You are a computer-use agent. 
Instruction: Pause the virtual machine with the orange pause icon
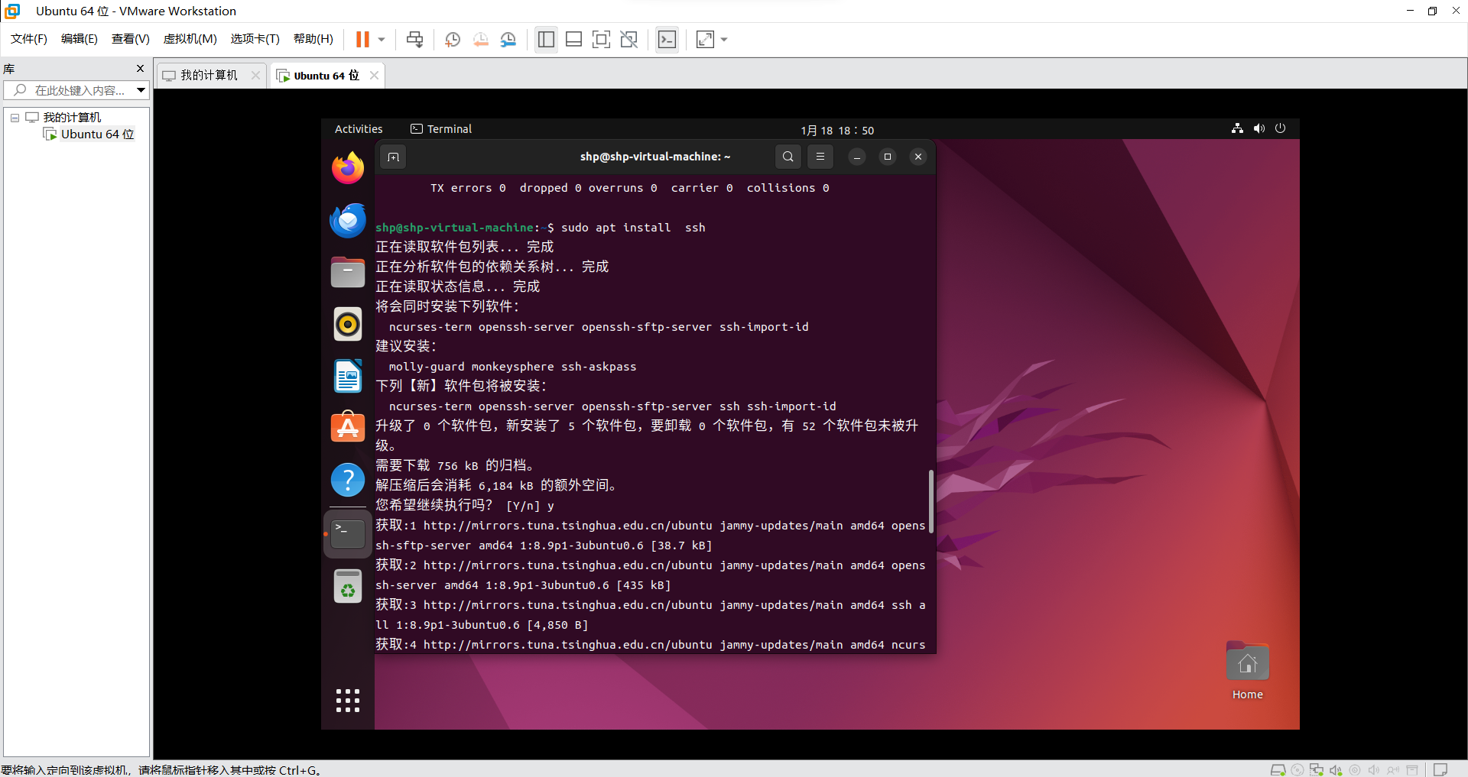[362, 39]
